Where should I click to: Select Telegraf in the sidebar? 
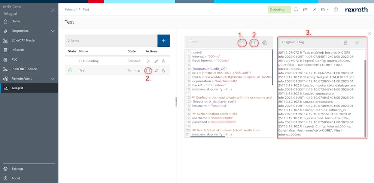pos(29,88)
